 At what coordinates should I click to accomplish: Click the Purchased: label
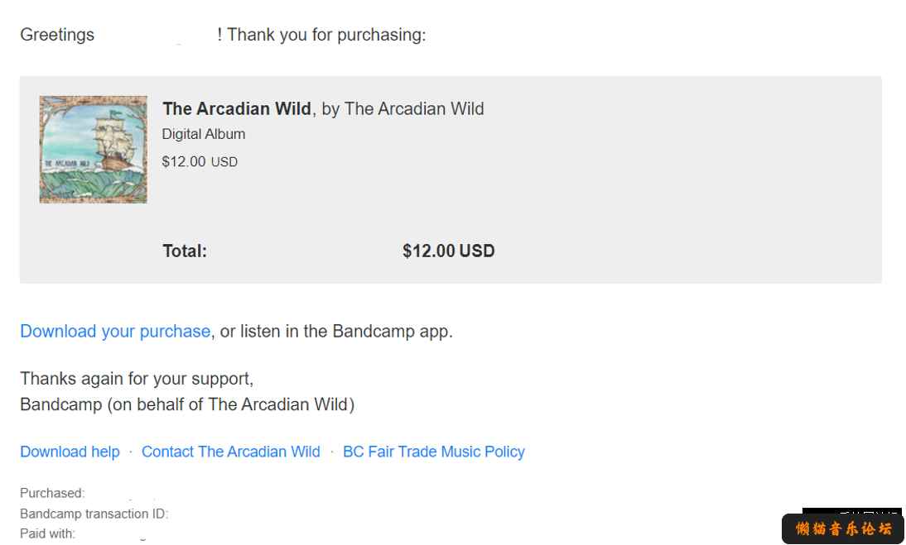pos(52,493)
